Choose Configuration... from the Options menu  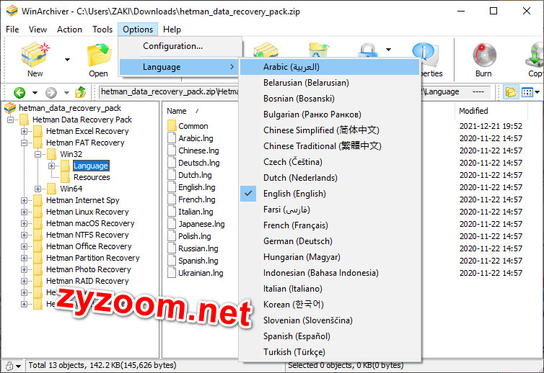coord(180,46)
